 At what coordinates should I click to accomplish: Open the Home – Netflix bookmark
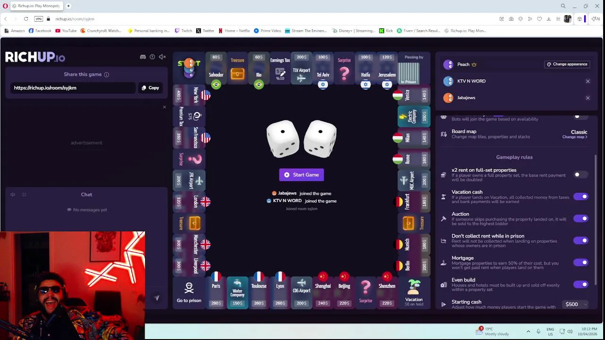[234, 31]
